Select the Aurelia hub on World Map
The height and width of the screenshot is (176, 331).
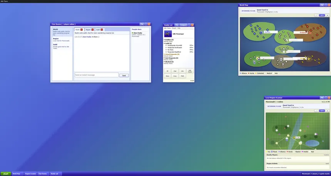[261, 33]
